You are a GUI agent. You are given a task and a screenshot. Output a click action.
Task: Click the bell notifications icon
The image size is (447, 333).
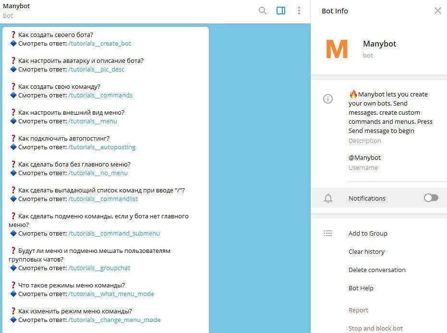tap(328, 198)
